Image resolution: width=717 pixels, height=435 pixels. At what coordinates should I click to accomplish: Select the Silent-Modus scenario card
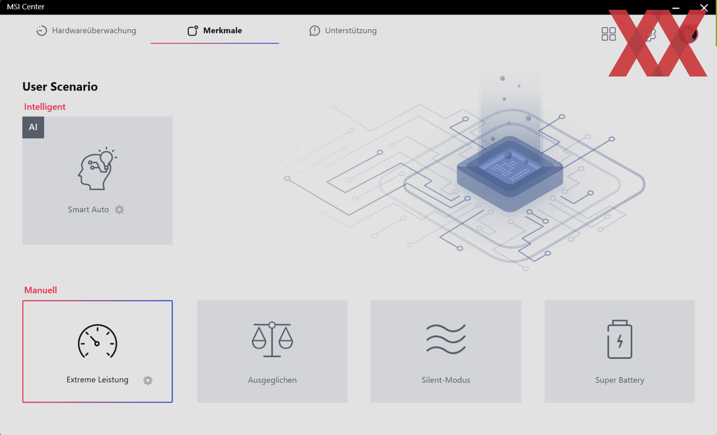click(446, 351)
